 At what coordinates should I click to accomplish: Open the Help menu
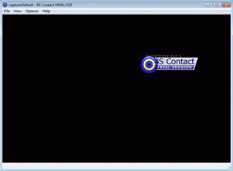46,11
